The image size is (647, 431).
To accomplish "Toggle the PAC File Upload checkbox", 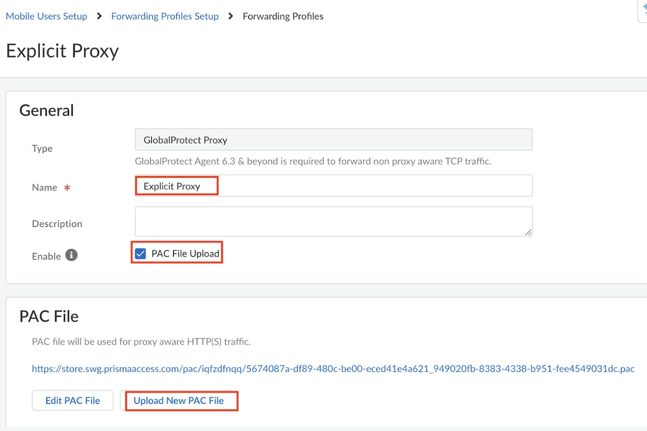I will pyautogui.click(x=140, y=254).
